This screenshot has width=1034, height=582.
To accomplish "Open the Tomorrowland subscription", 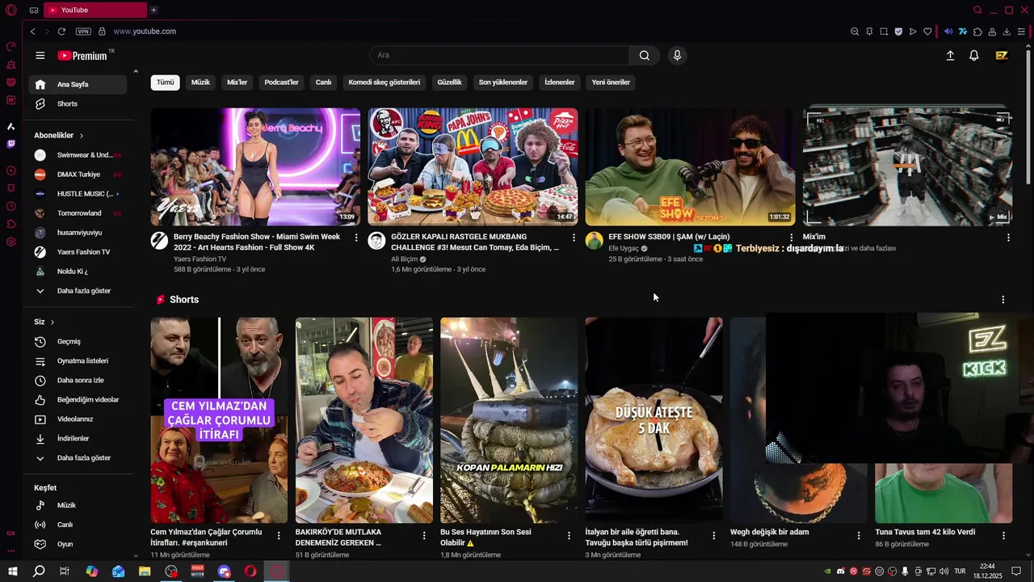I will tap(78, 213).
